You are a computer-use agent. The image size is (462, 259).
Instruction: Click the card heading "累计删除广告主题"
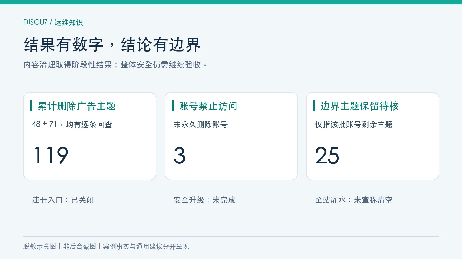tap(77, 106)
